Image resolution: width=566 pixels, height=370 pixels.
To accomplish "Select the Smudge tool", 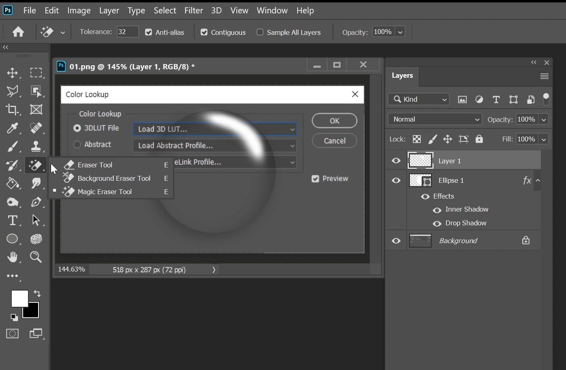I will click(36, 183).
